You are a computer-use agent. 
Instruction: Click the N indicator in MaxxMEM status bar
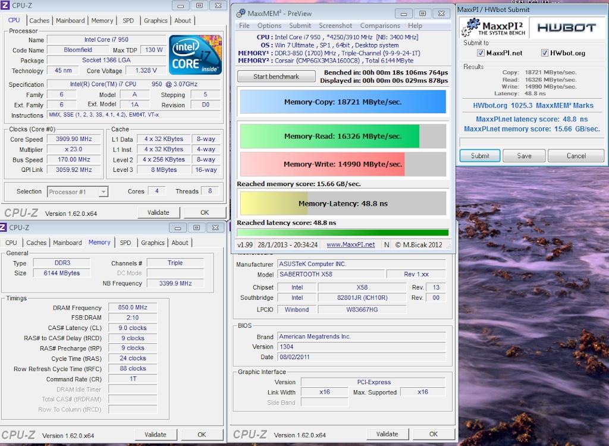387,245
